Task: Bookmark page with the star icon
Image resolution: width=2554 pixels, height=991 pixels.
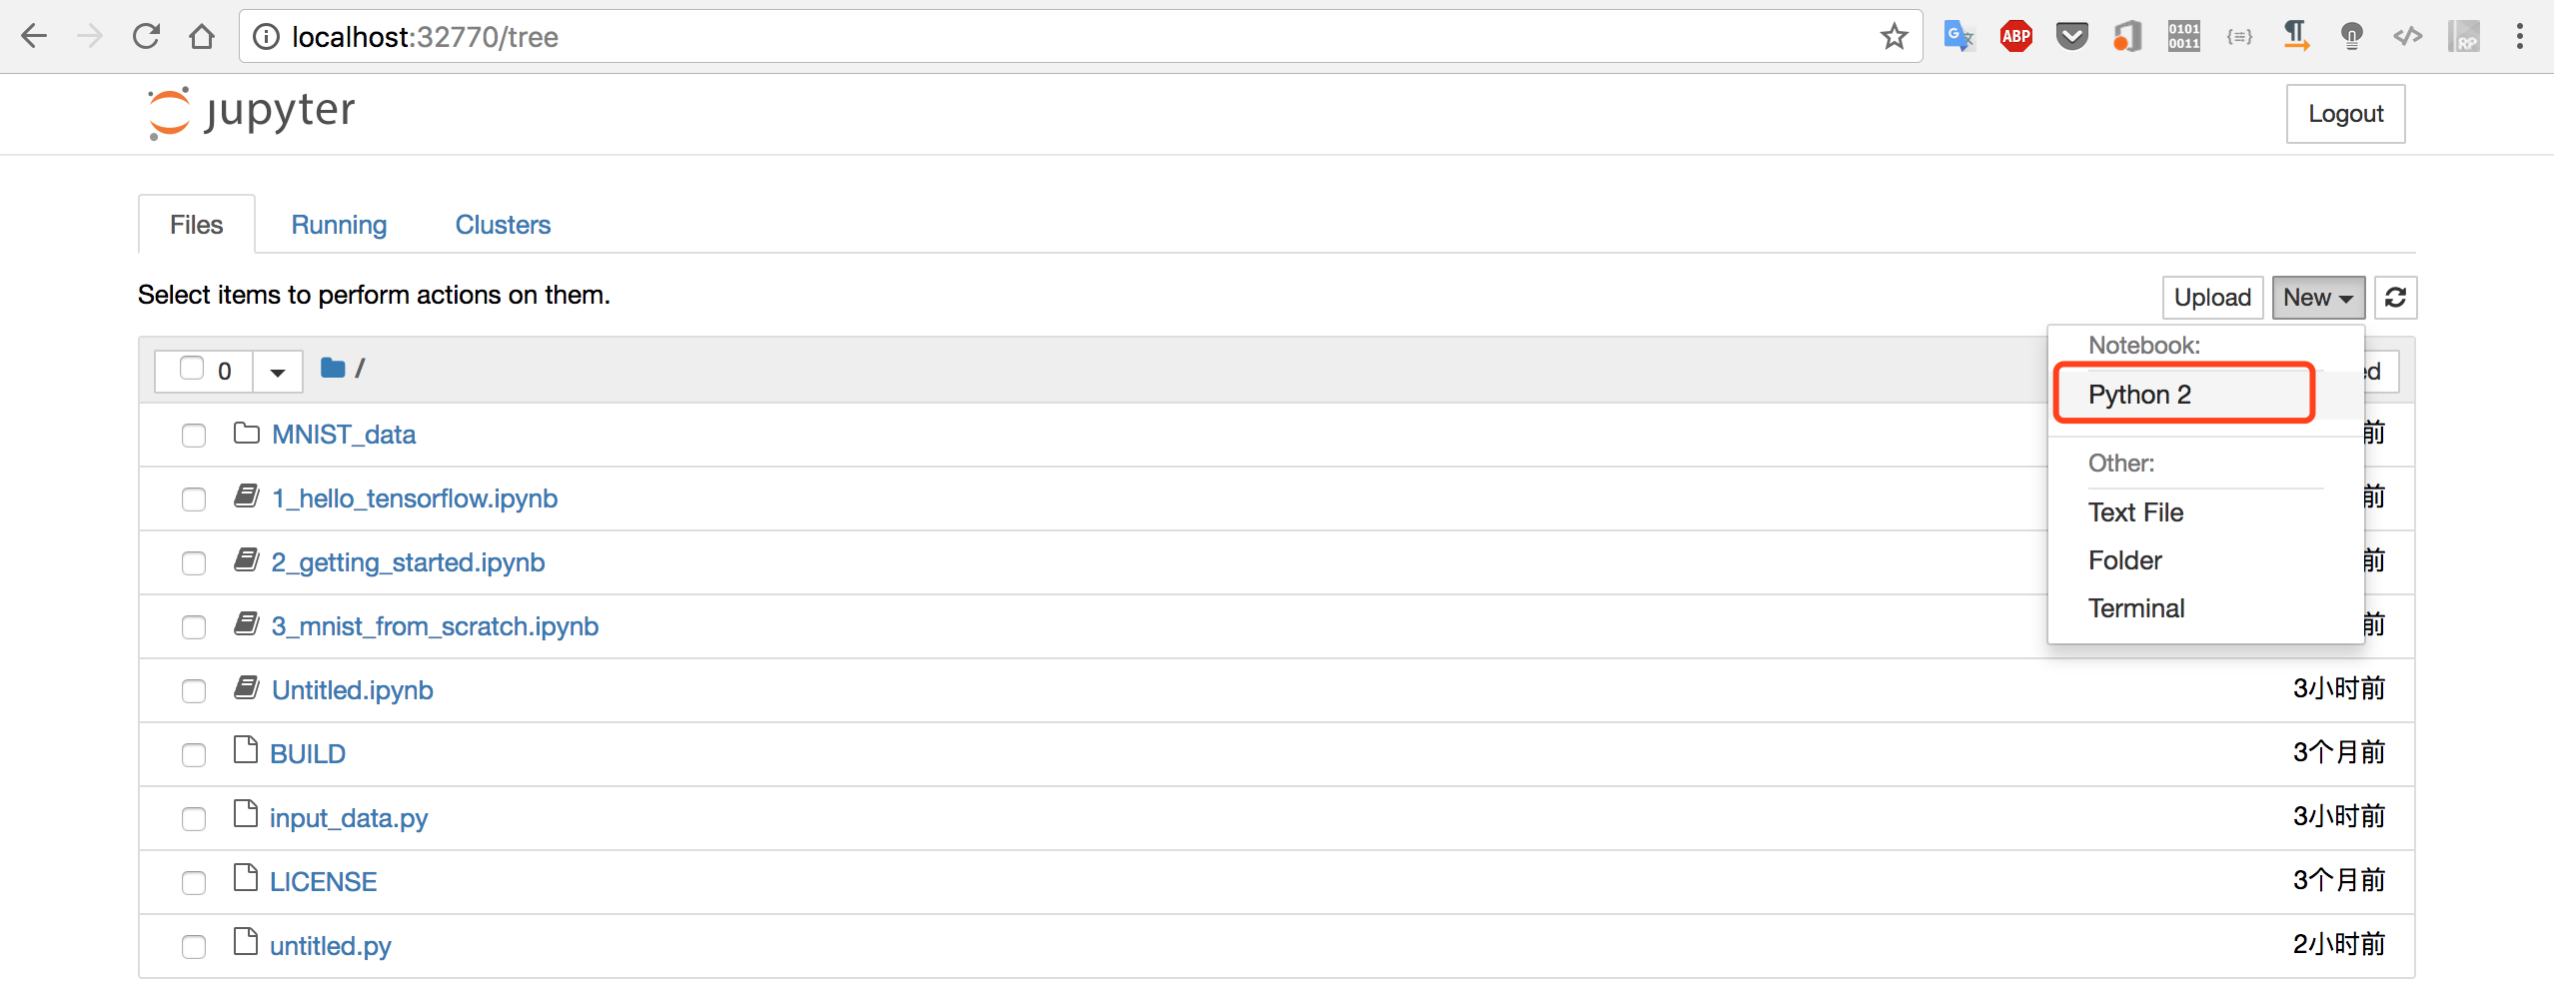Action: (1893, 37)
